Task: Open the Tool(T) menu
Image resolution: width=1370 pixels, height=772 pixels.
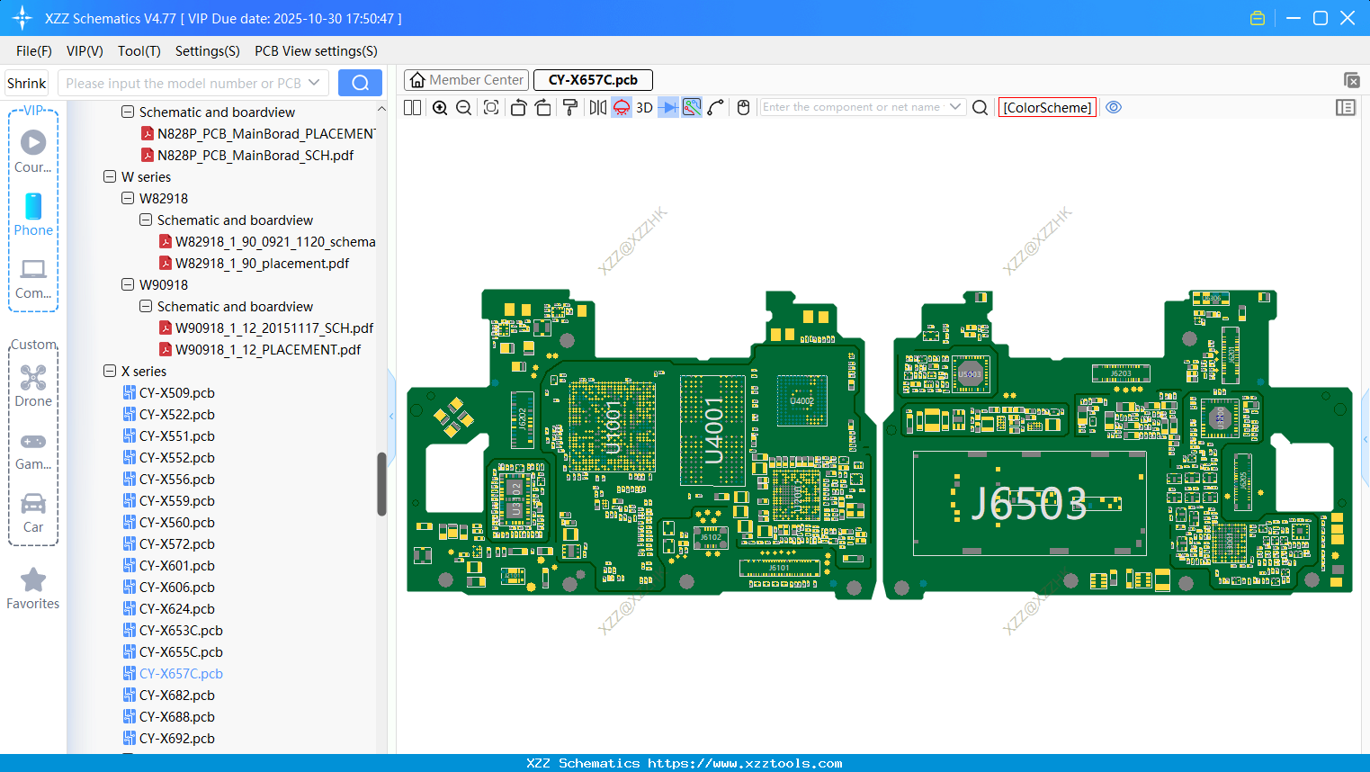Action: pos(139,51)
